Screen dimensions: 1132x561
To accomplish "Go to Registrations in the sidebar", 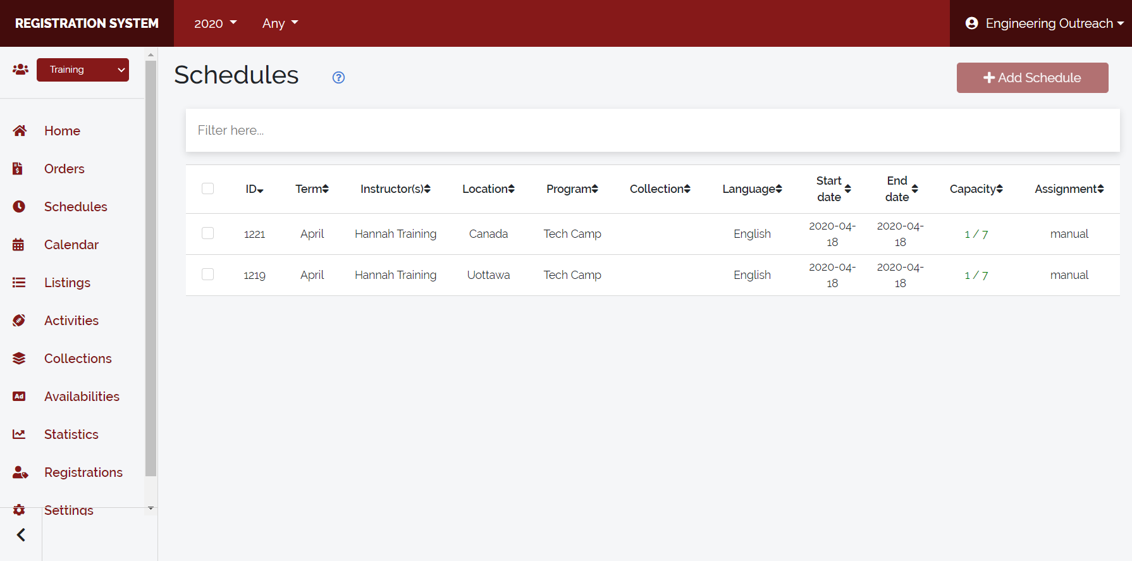I will pyautogui.click(x=83, y=472).
